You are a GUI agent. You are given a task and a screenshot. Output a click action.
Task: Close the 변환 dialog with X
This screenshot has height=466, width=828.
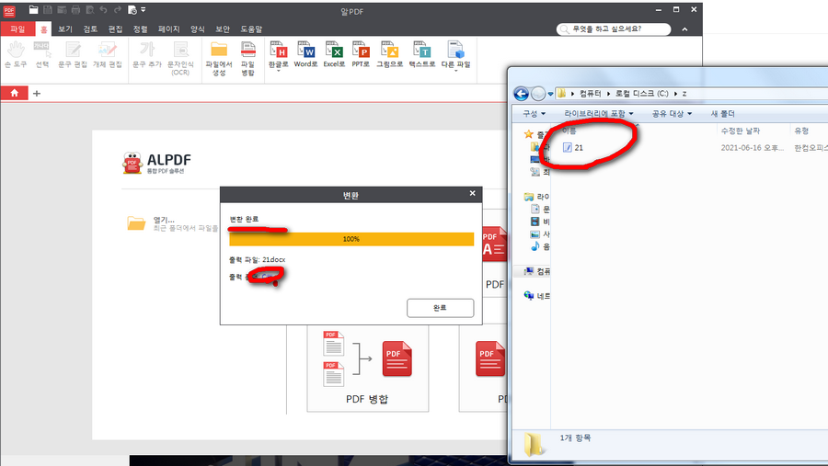point(473,193)
